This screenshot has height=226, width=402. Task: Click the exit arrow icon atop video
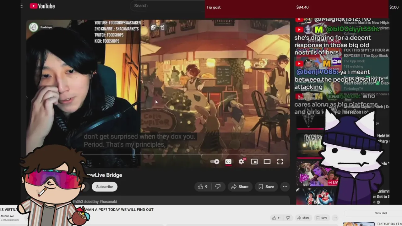pos(162,27)
